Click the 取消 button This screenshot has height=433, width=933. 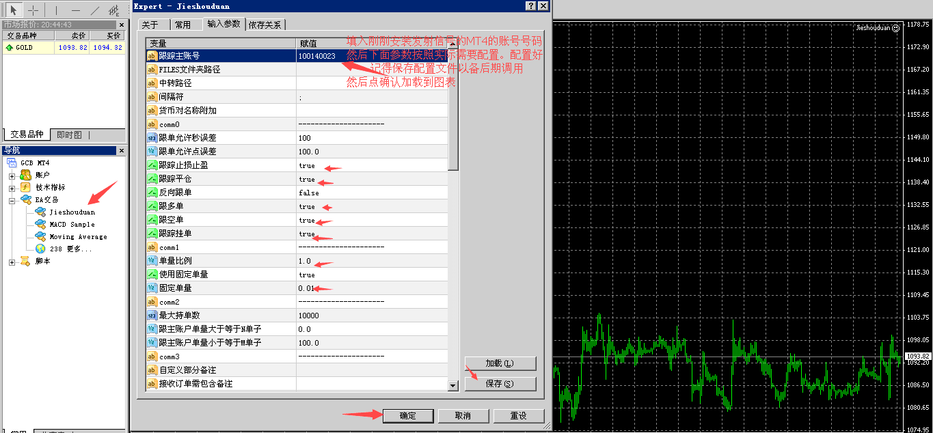point(463,416)
